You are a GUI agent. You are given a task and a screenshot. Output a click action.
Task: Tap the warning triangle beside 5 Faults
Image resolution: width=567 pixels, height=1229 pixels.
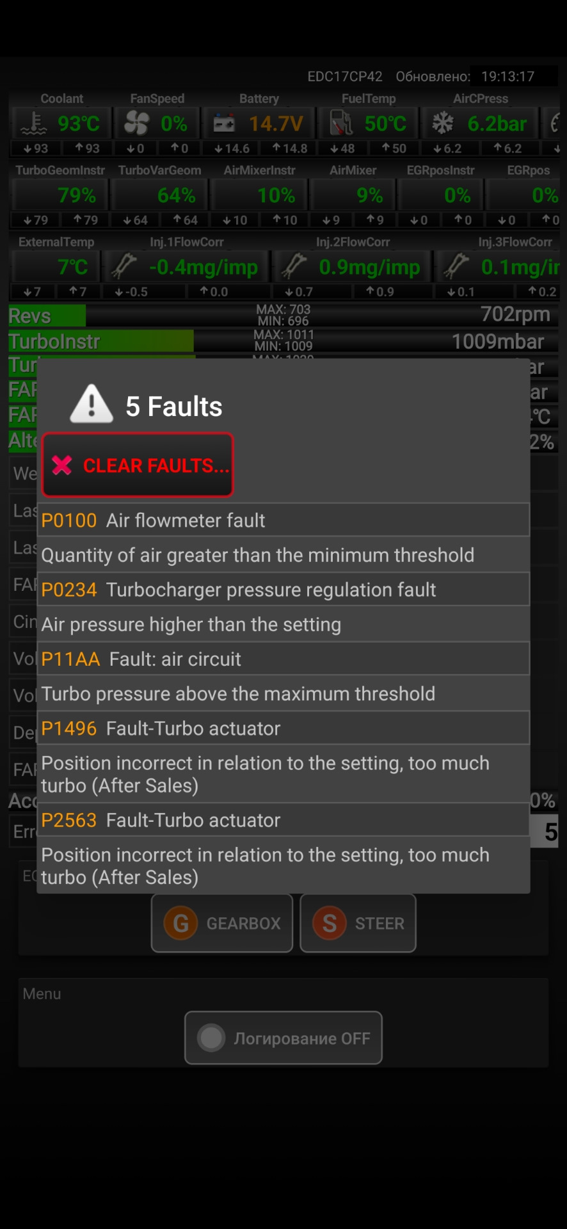(92, 404)
